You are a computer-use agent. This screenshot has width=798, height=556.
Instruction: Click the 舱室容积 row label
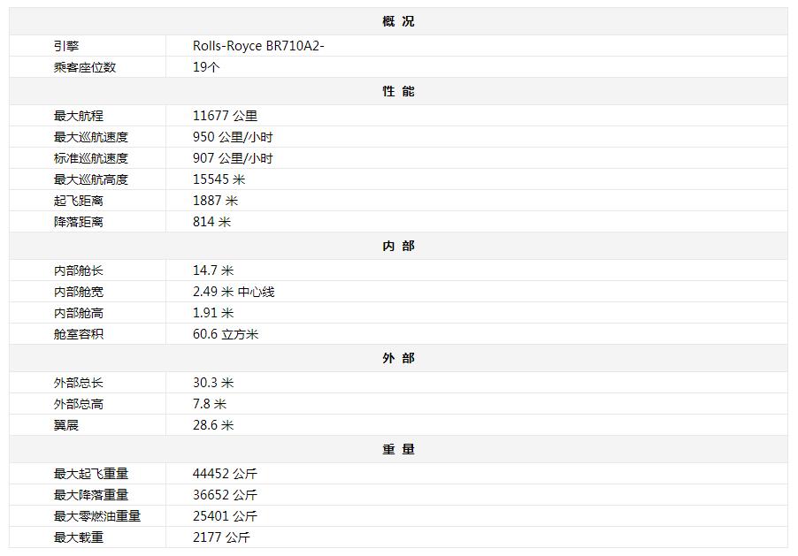[79, 334]
